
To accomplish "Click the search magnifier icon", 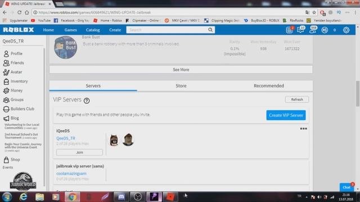I will tap(210, 30).
